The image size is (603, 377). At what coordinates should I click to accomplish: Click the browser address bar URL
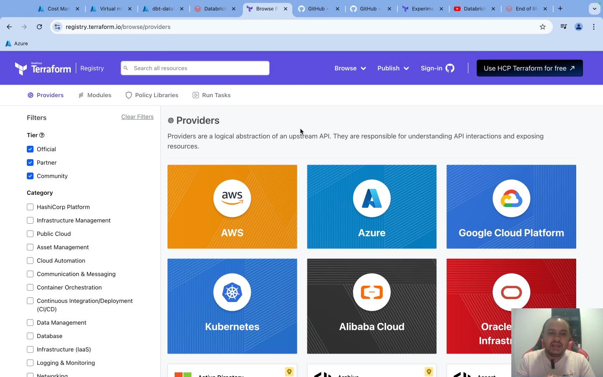coord(118,27)
